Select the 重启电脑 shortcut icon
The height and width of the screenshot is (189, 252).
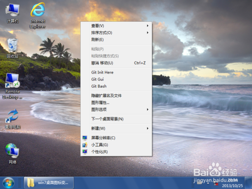13,119
